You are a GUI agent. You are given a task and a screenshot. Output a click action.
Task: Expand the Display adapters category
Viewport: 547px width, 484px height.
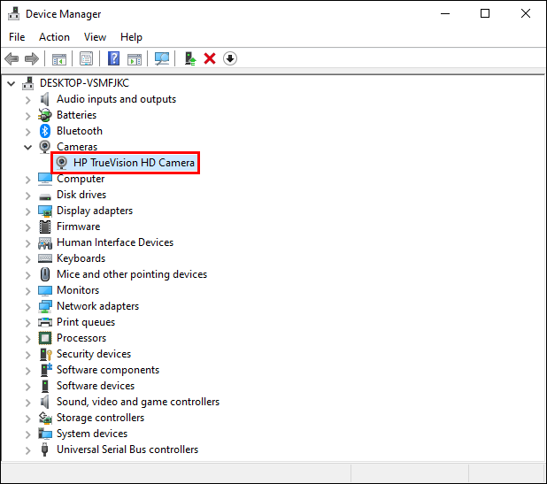click(x=28, y=211)
